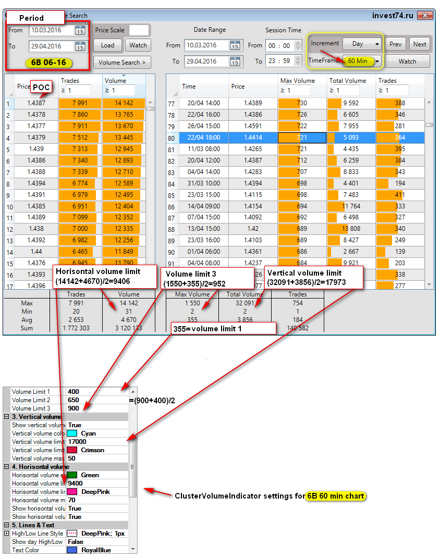Screen dimensions: 440x558
Task: Click the Session Time From spinner arrows
Action: [x=298, y=45]
